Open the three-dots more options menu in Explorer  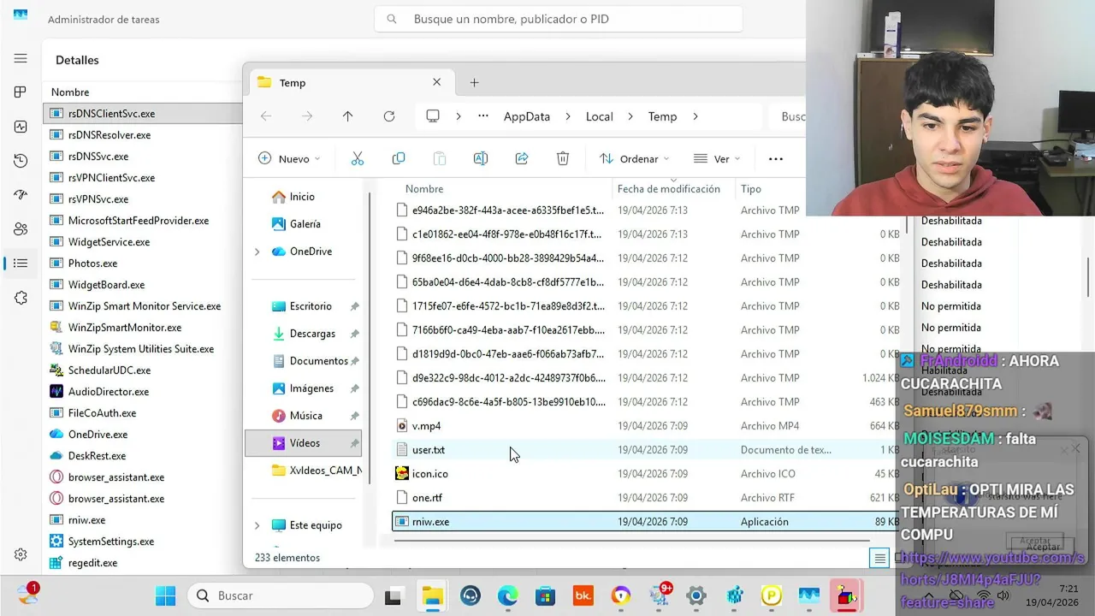tap(776, 158)
